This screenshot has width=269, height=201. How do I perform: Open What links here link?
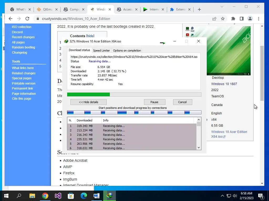pyautogui.click(x=23, y=68)
